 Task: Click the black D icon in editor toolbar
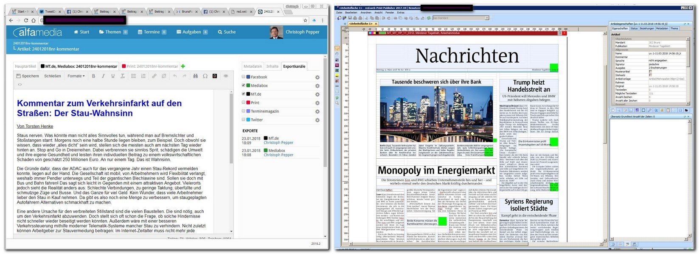215,76
